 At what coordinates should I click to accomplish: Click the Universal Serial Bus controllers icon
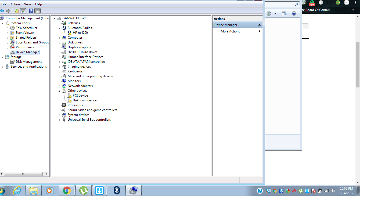(64, 120)
